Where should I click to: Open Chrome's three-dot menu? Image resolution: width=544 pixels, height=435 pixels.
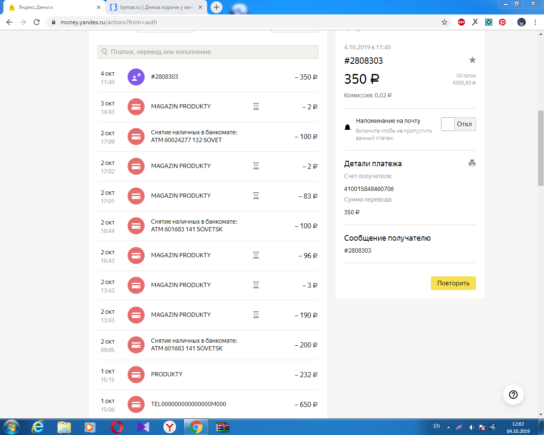tap(535, 22)
